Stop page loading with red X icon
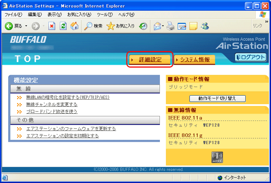Viewport: 271px width, 183px height. pos(51,26)
